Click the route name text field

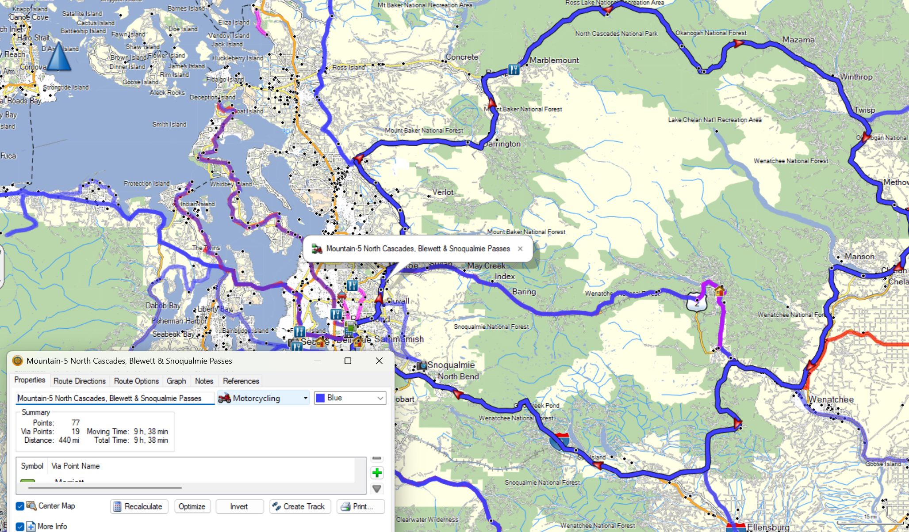[115, 398]
